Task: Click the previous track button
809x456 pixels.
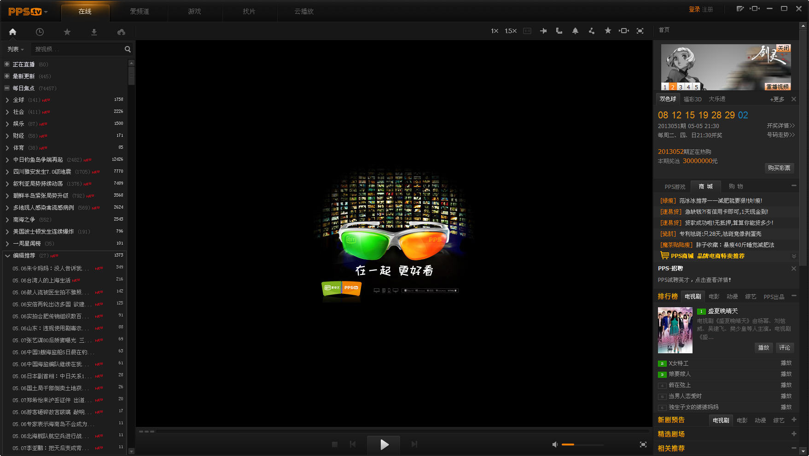Action: point(353,444)
